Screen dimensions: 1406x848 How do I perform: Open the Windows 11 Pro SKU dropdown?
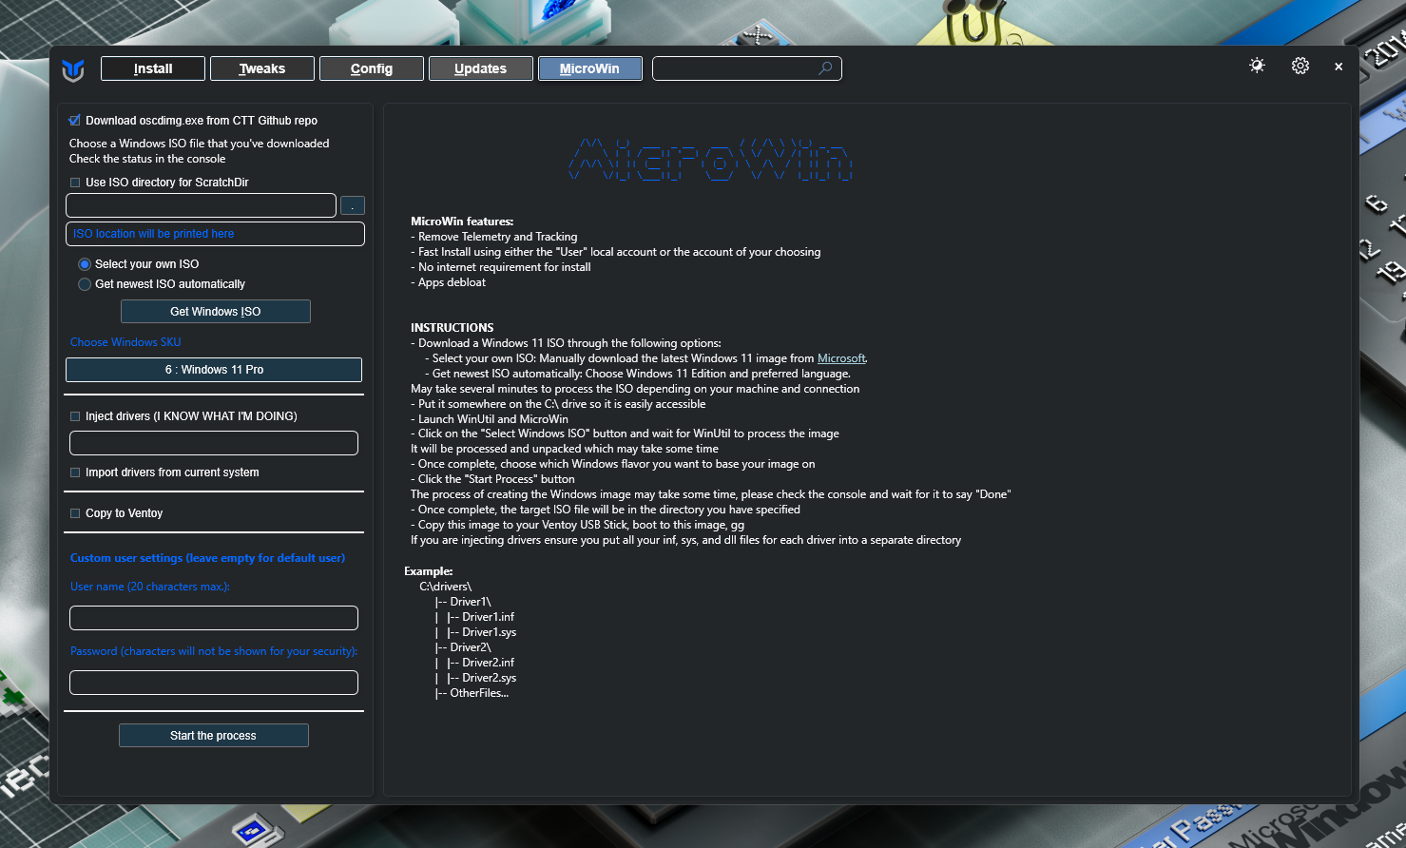[x=214, y=370]
